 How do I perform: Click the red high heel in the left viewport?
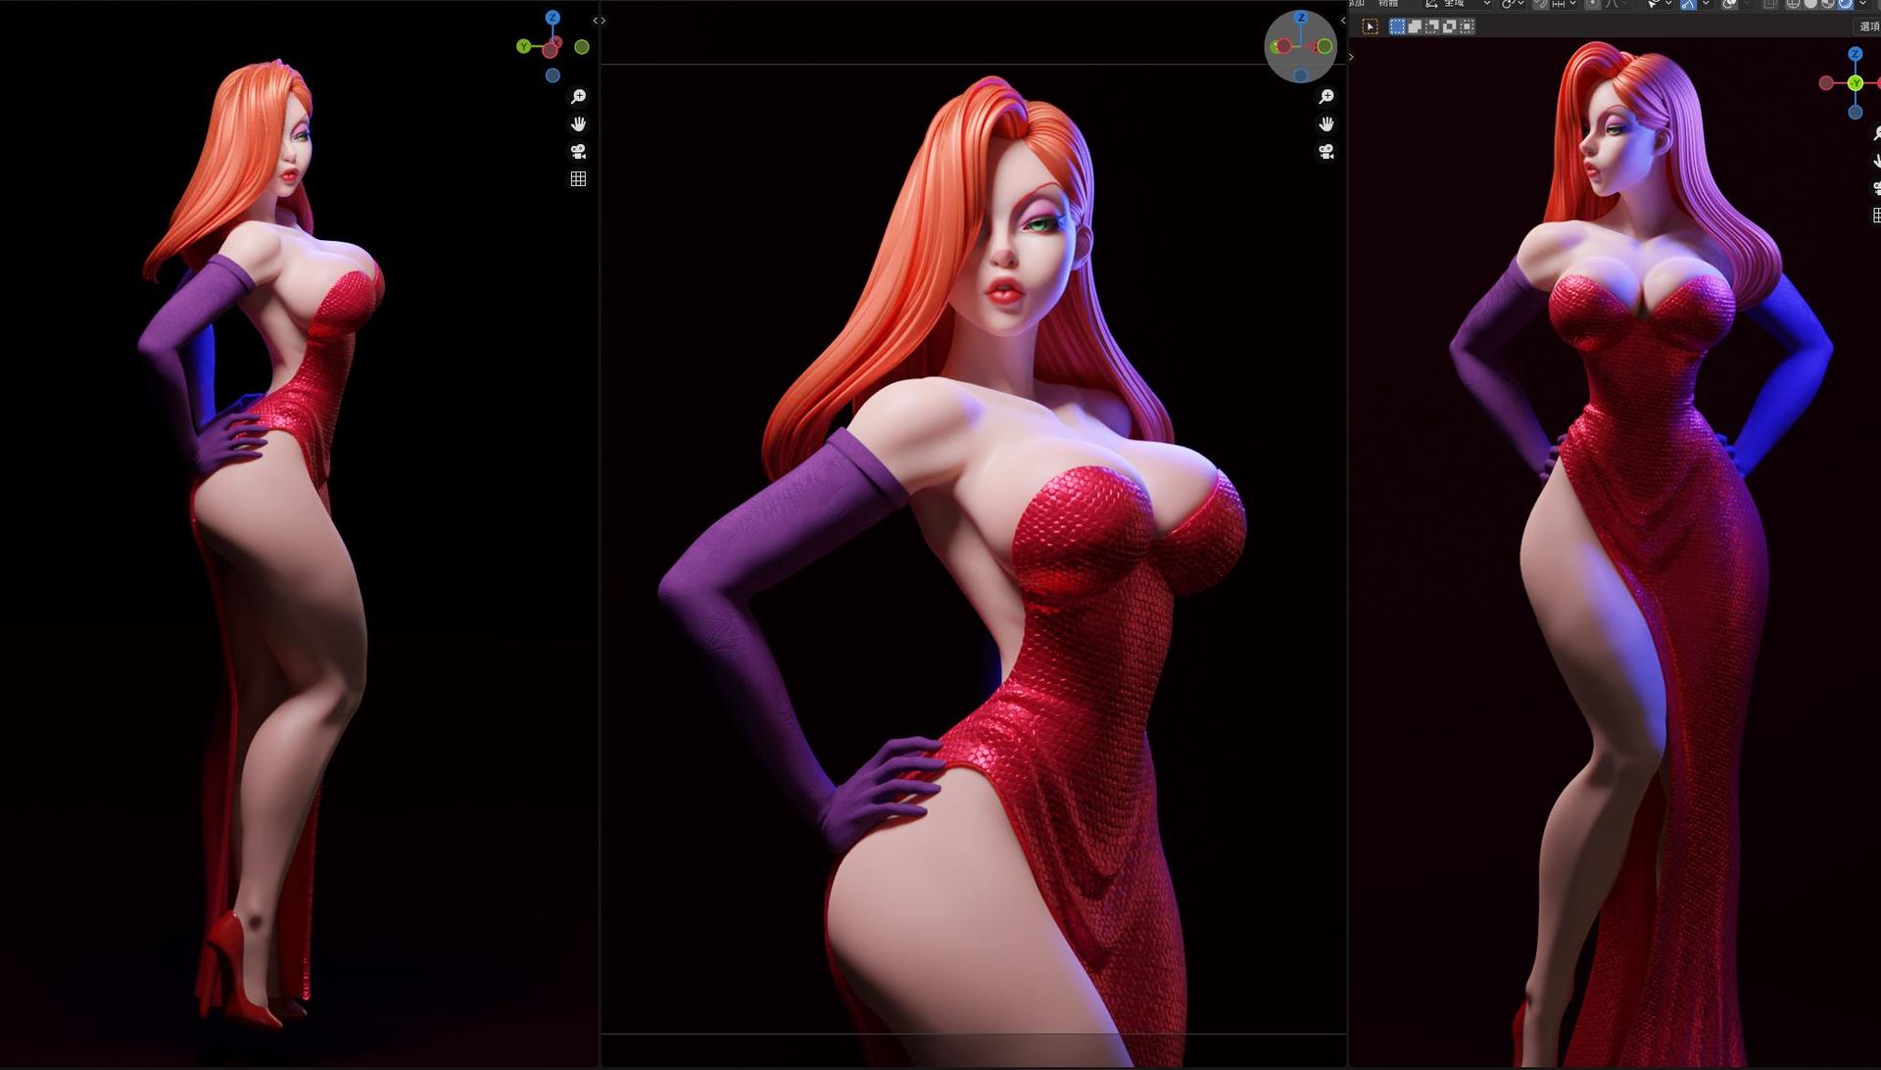(x=235, y=970)
